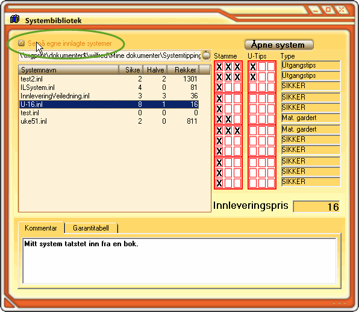The image size is (359, 312).
Task: Sort list by Systemnavn column header
Action: [x=69, y=70]
